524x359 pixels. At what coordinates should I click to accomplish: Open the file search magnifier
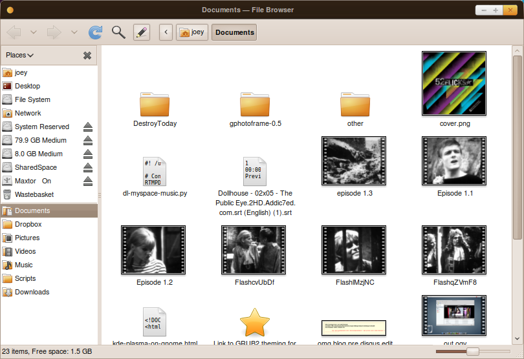pos(118,32)
